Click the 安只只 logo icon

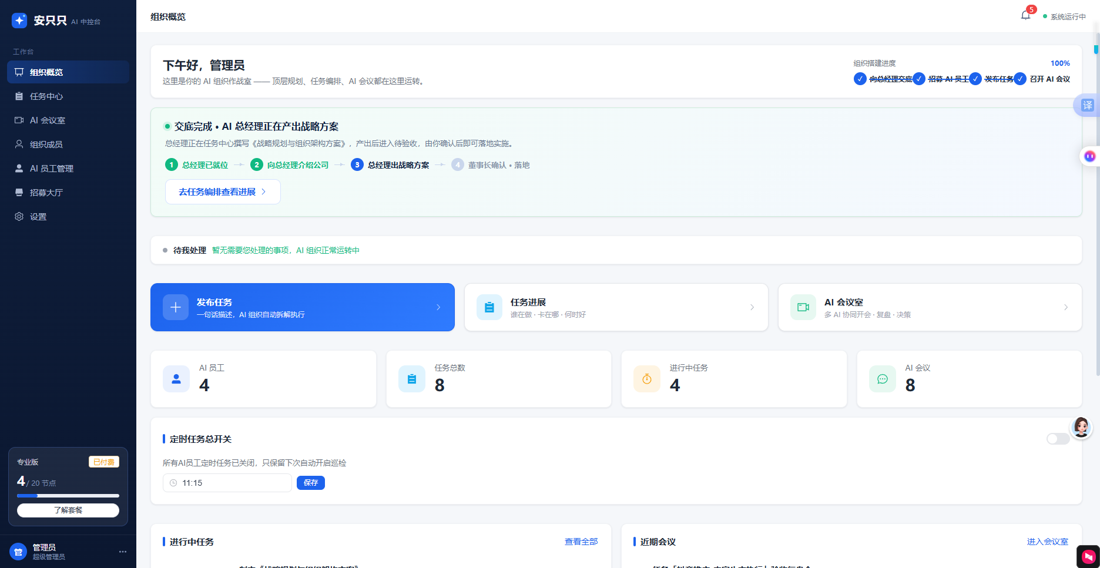tap(19, 21)
